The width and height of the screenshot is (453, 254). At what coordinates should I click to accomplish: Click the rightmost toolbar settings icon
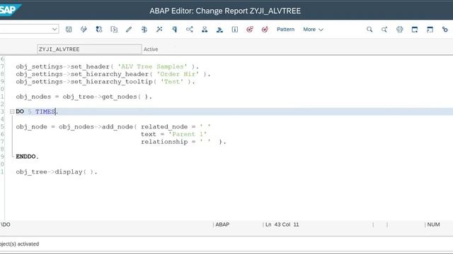click(445, 30)
